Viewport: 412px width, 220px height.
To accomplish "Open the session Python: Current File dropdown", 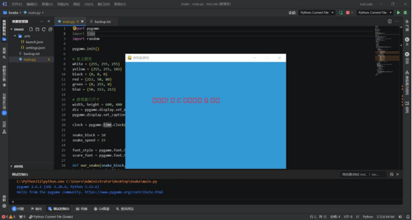I will pos(317,12).
